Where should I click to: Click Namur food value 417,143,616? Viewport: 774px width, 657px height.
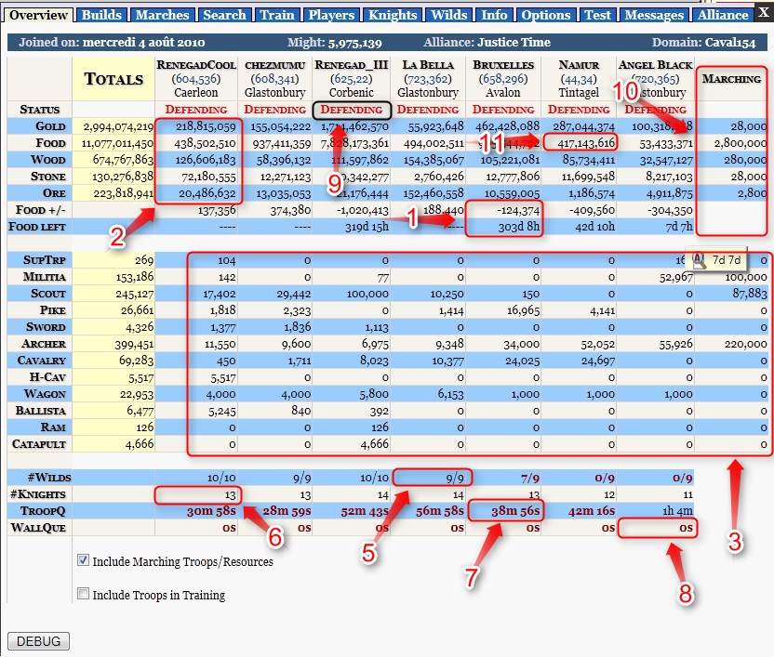[586, 143]
